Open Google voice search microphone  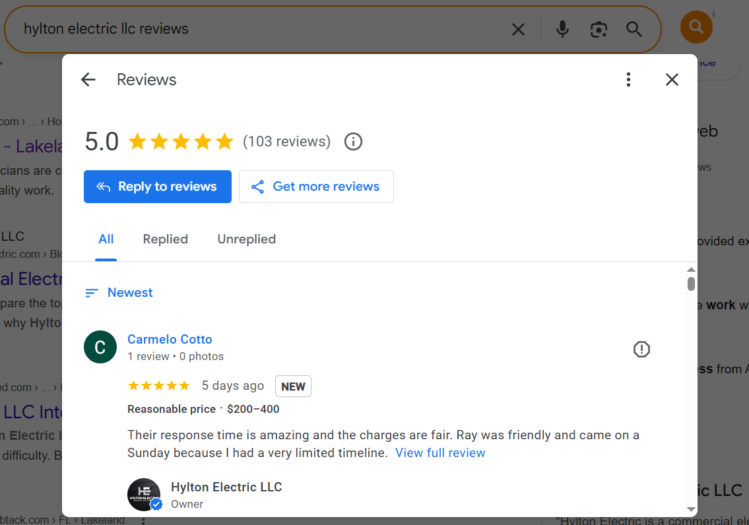pos(562,29)
